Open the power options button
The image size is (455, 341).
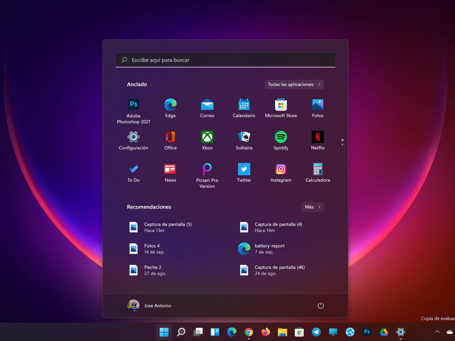click(x=321, y=305)
